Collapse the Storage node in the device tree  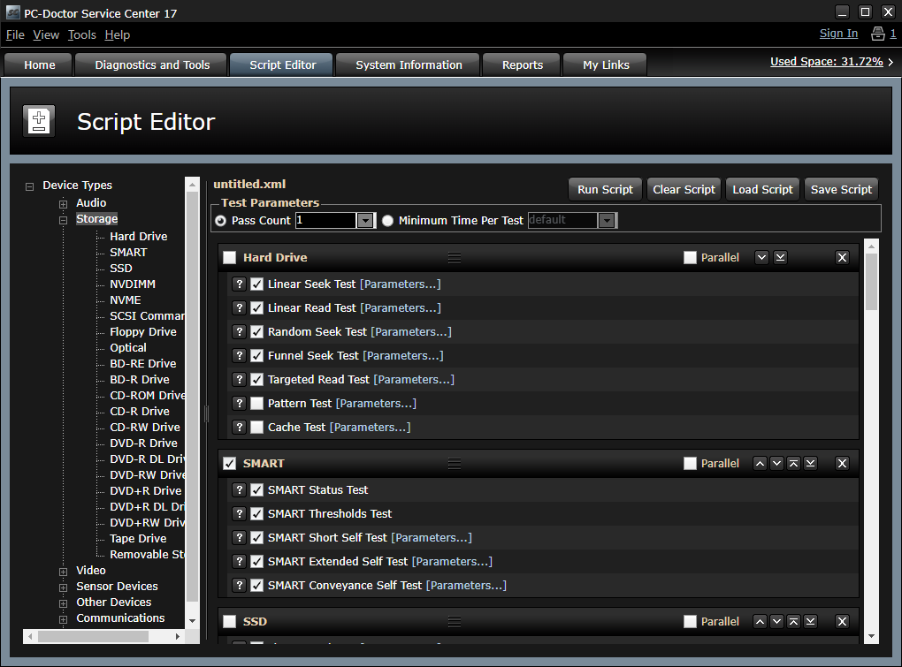[64, 219]
